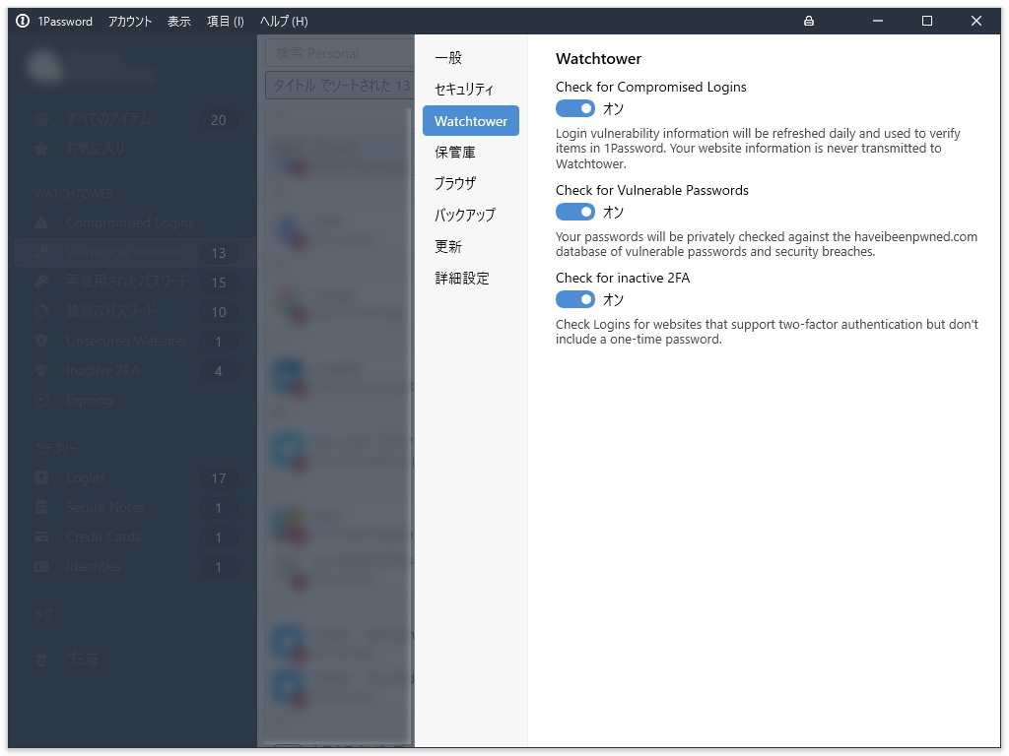Open the Reused Passwords list

[128, 282]
